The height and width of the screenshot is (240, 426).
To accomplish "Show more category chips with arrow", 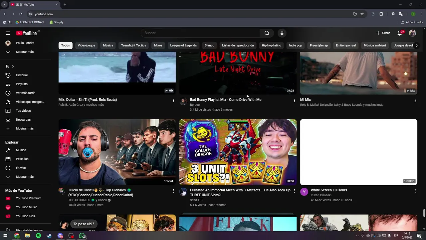I will [x=416, y=45].
